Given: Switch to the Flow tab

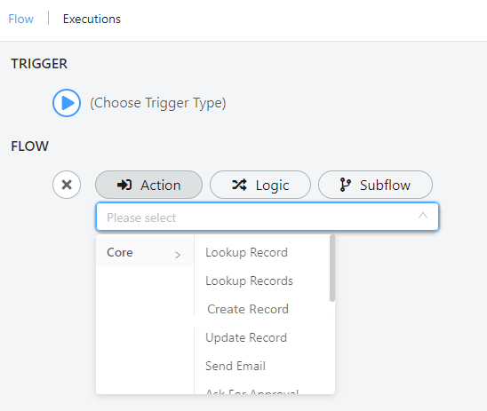Looking at the screenshot, I should click(20, 20).
